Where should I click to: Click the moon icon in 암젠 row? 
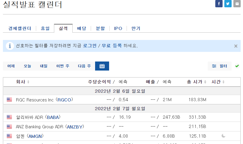223,136
